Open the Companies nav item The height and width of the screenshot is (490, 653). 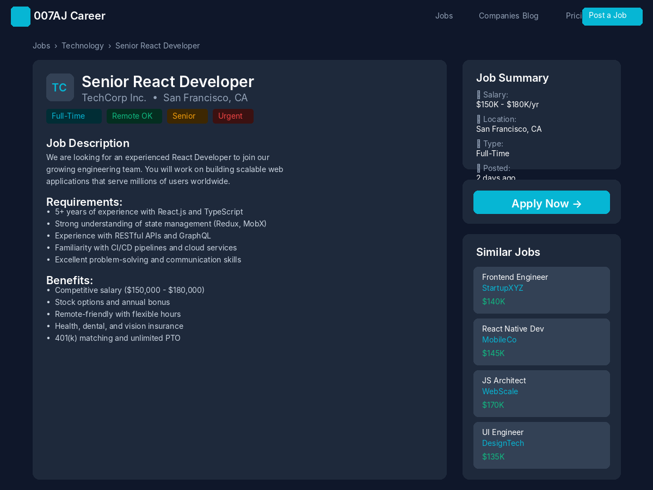(x=499, y=16)
